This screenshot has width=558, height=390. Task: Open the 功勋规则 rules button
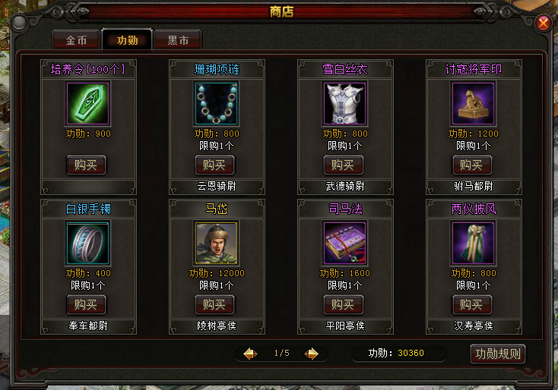click(498, 354)
